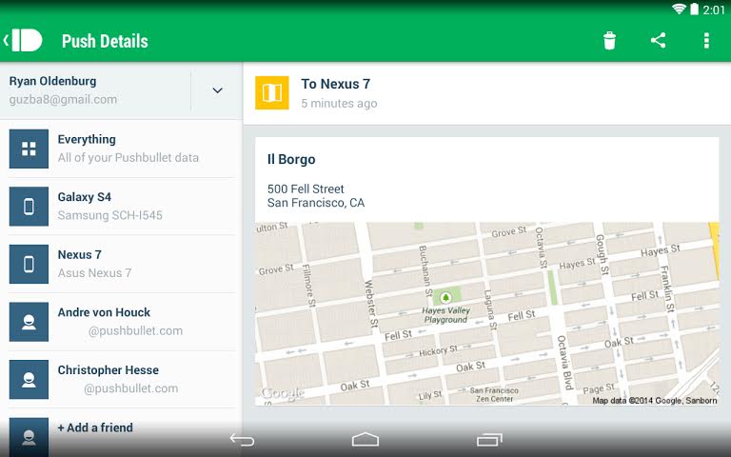Screen dimensions: 731x457
Task: Tap the Everything grid icon
Action: point(29,149)
